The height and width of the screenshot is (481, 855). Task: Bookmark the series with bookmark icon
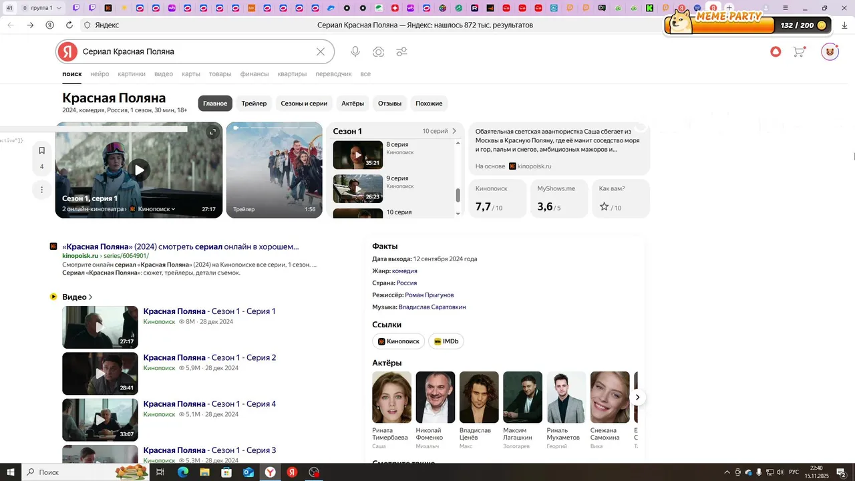41,150
